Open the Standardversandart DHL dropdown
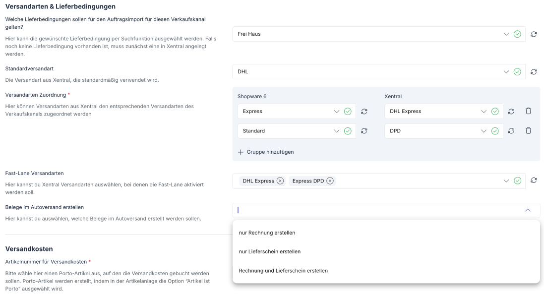Image resolution: width=544 pixels, height=295 pixels. click(506, 72)
